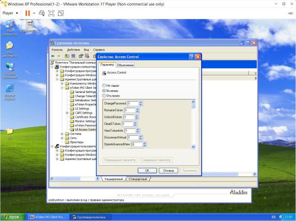Expand the Система tree node
This screenshot has height=221, width=296.
tap(62, 134)
